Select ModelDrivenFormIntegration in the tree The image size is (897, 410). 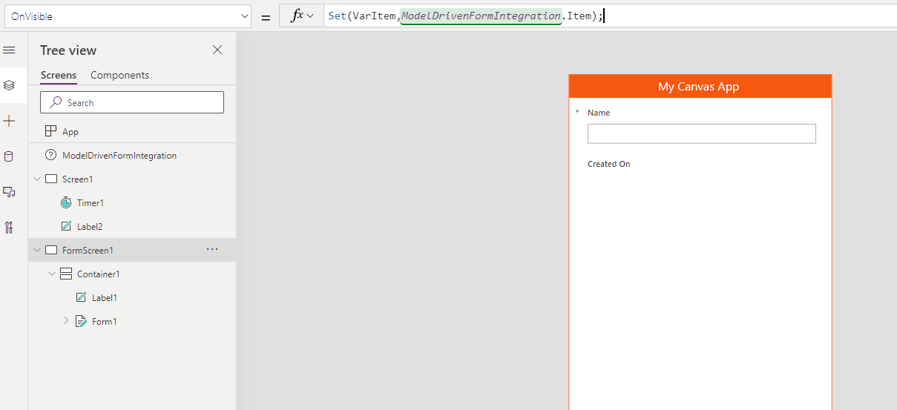[119, 156]
